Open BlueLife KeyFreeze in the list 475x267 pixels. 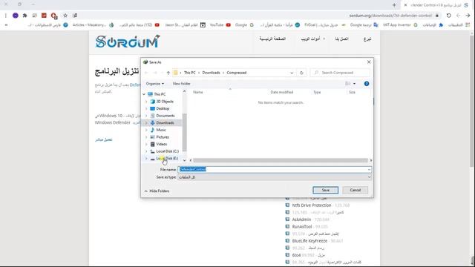(309, 240)
